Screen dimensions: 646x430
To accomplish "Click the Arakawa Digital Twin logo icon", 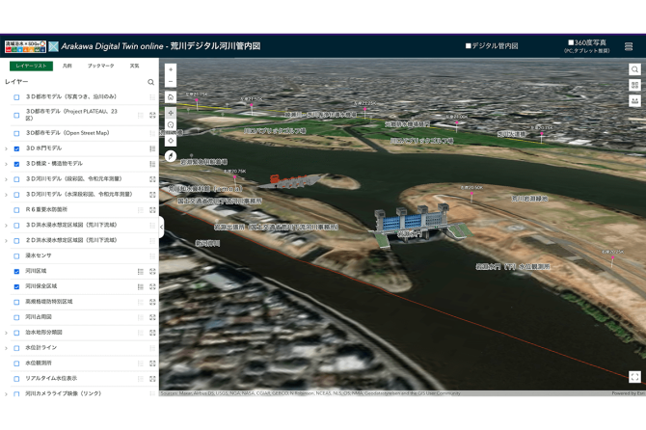I will [54, 46].
